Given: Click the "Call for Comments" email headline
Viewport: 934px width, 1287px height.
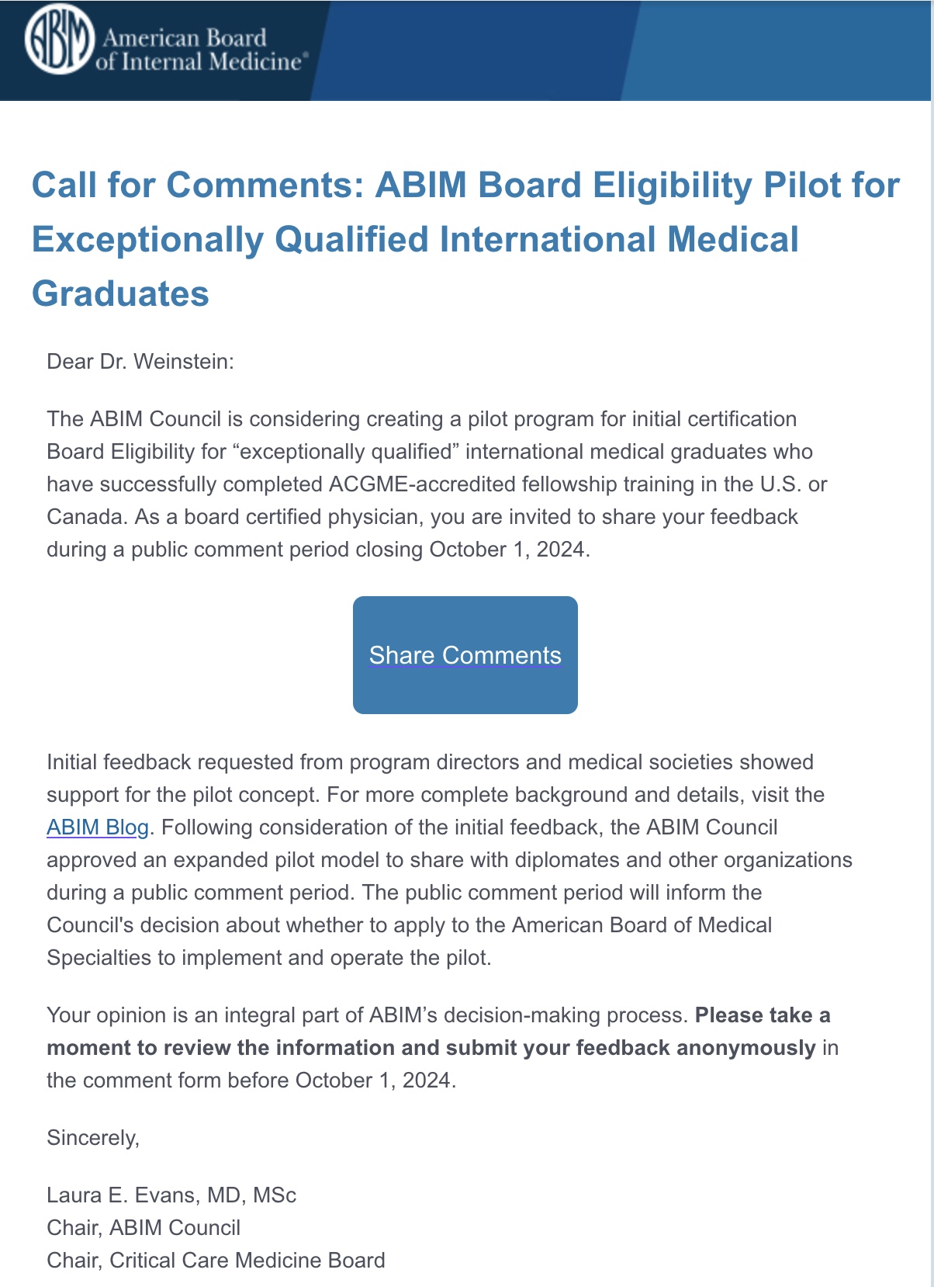Looking at the screenshot, I should (x=465, y=186).
